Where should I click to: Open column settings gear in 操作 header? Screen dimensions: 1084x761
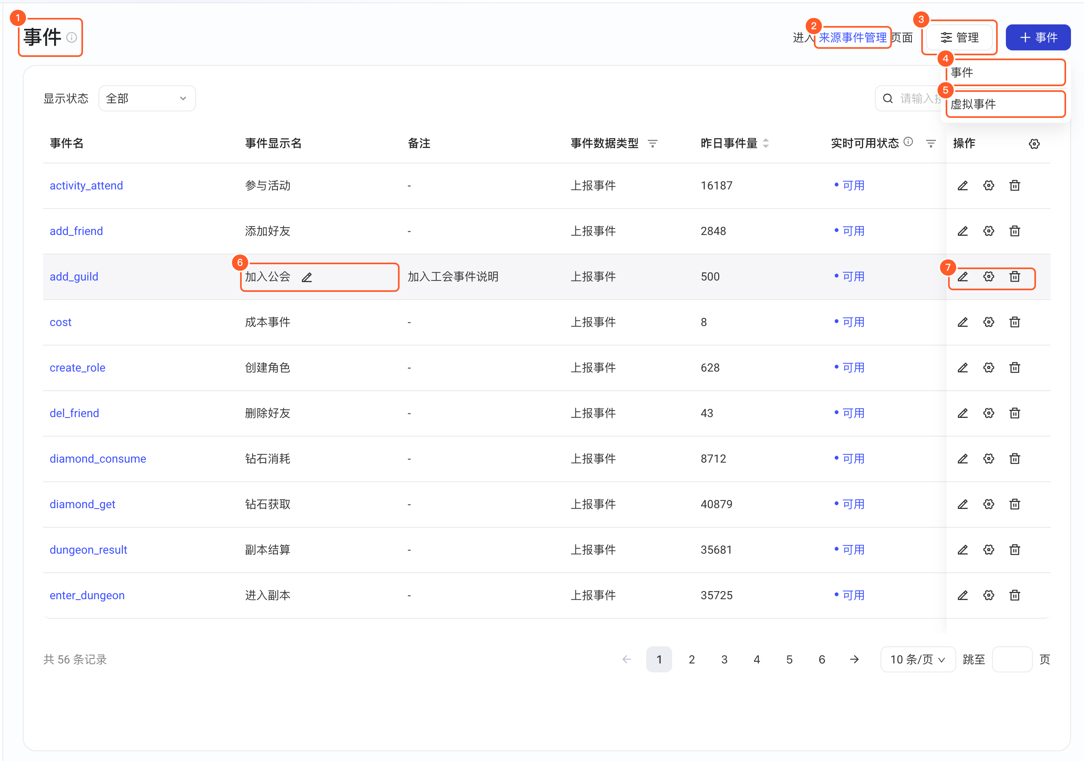(x=1034, y=144)
